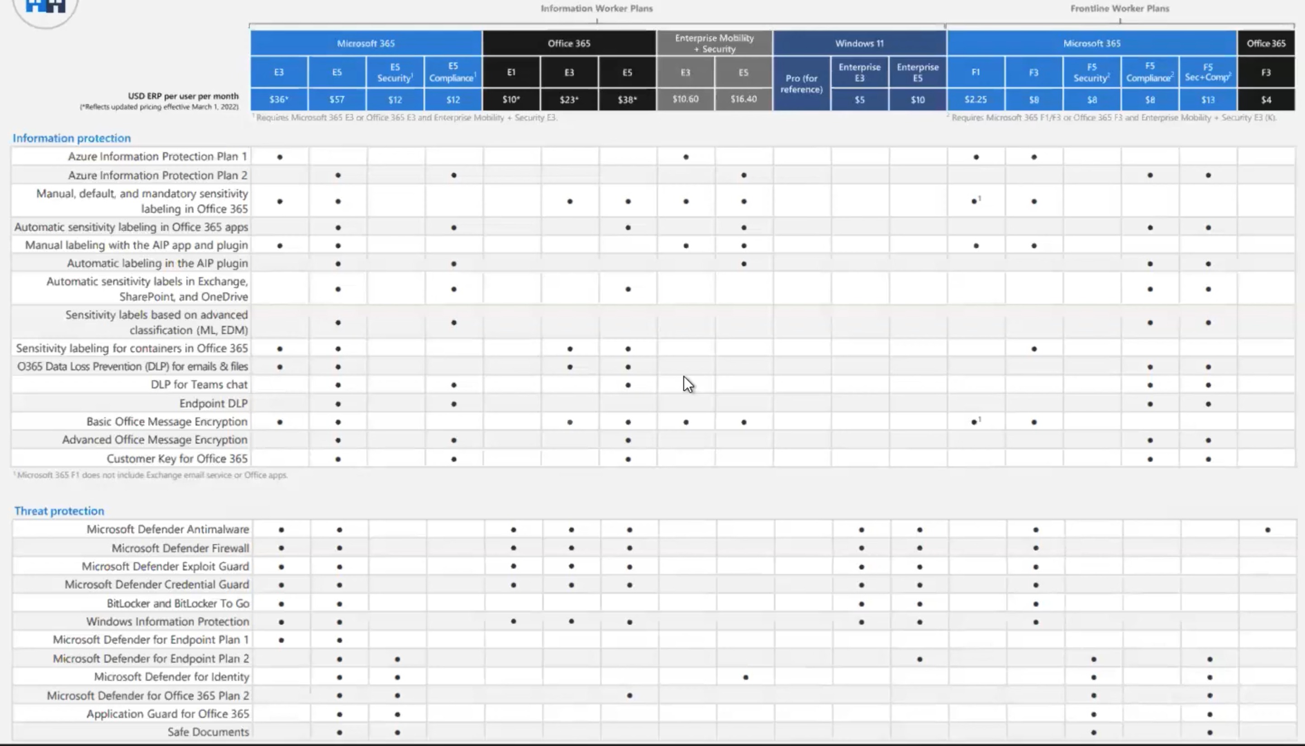Select the Microsoft 365 E5 Compliance plan dropdown
The image size is (1305, 746).
point(452,72)
